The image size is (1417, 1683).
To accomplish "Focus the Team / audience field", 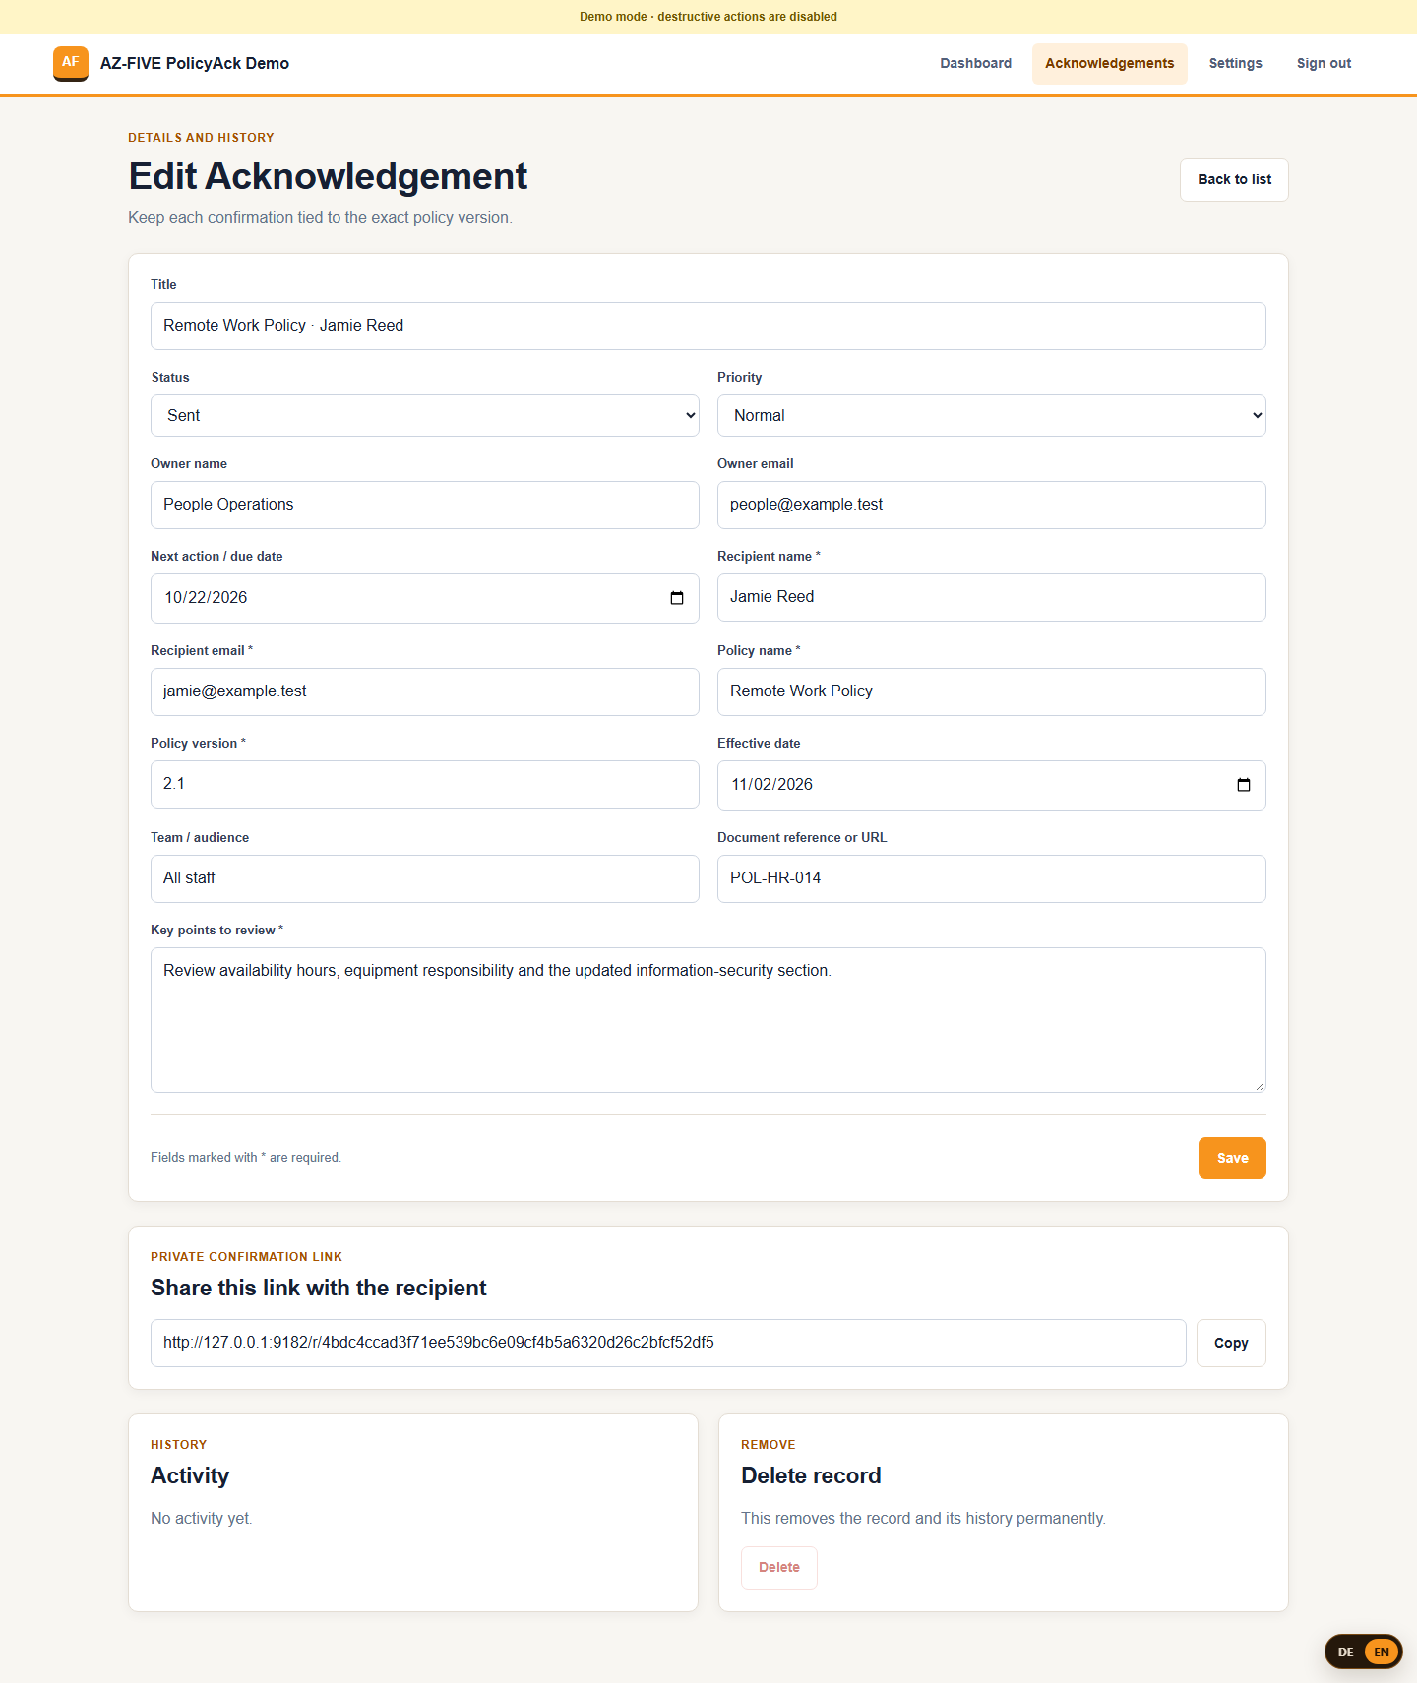I will [425, 878].
